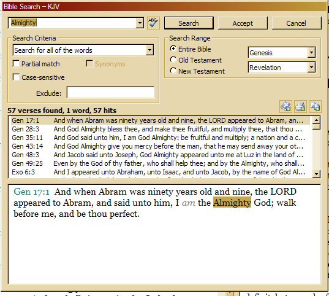Open the Genesis starting book dropdown
This screenshot has width=329, height=296.
click(311, 52)
